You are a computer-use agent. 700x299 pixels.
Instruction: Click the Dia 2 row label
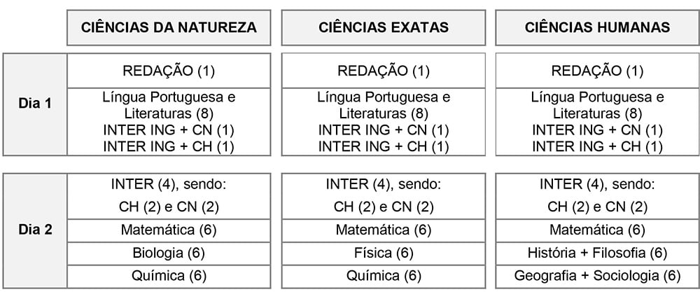pyautogui.click(x=35, y=230)
